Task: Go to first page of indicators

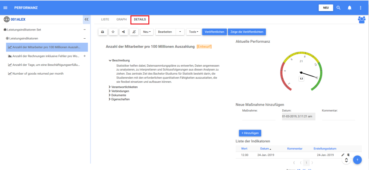Action: click(294, 163)
